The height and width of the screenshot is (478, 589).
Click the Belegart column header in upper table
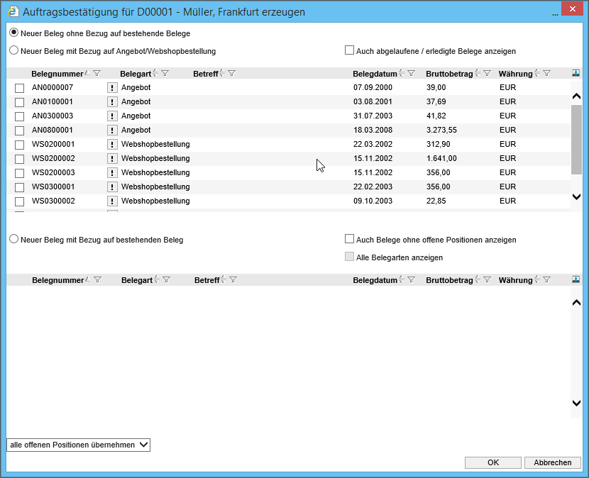(135, 74)
